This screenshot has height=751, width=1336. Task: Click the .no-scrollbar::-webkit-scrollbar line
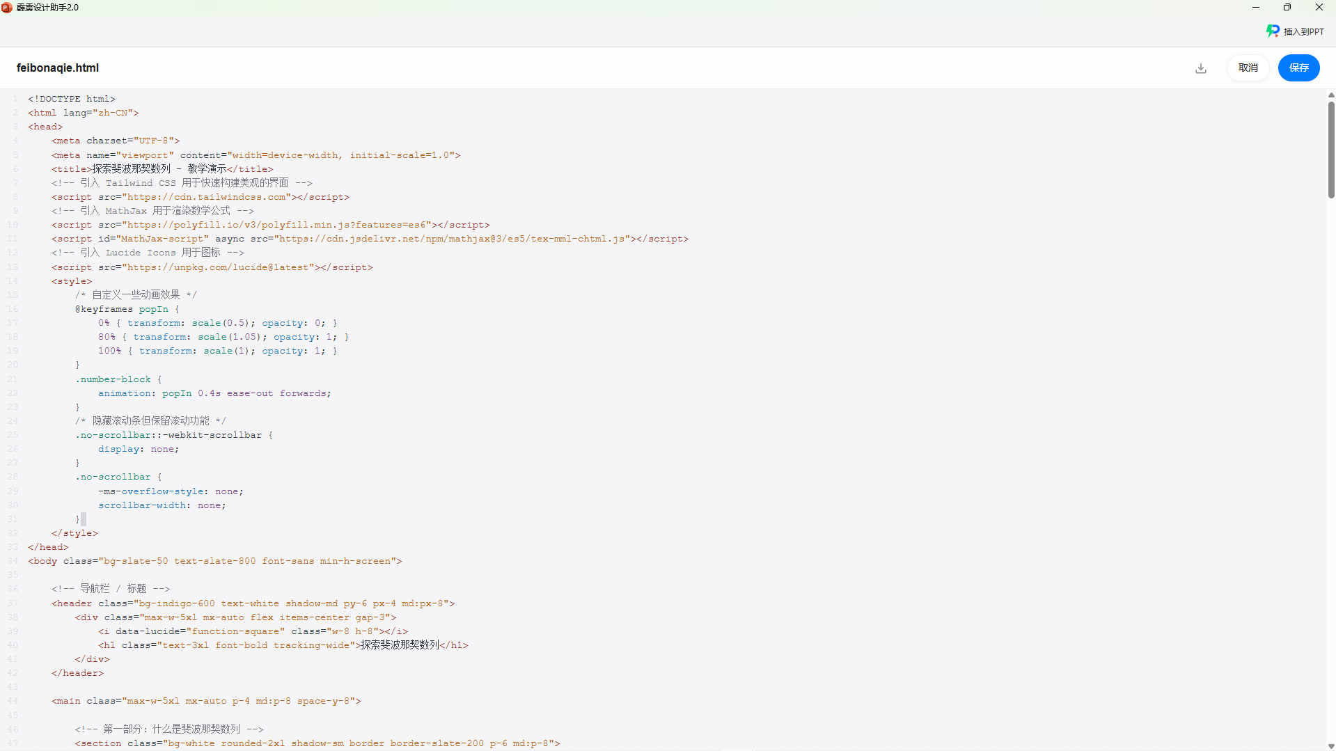click(174, 435)
